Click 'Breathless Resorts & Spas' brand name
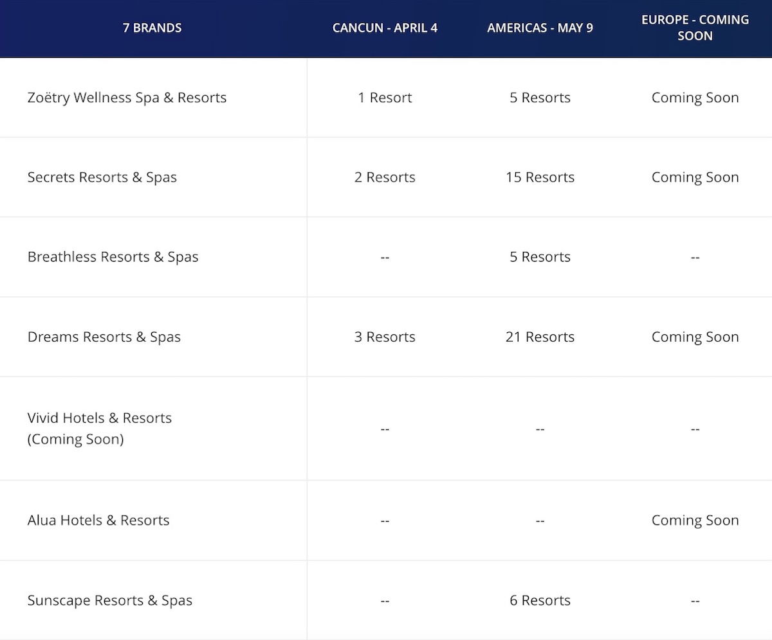The image size is (772, 640). (113, 257)
